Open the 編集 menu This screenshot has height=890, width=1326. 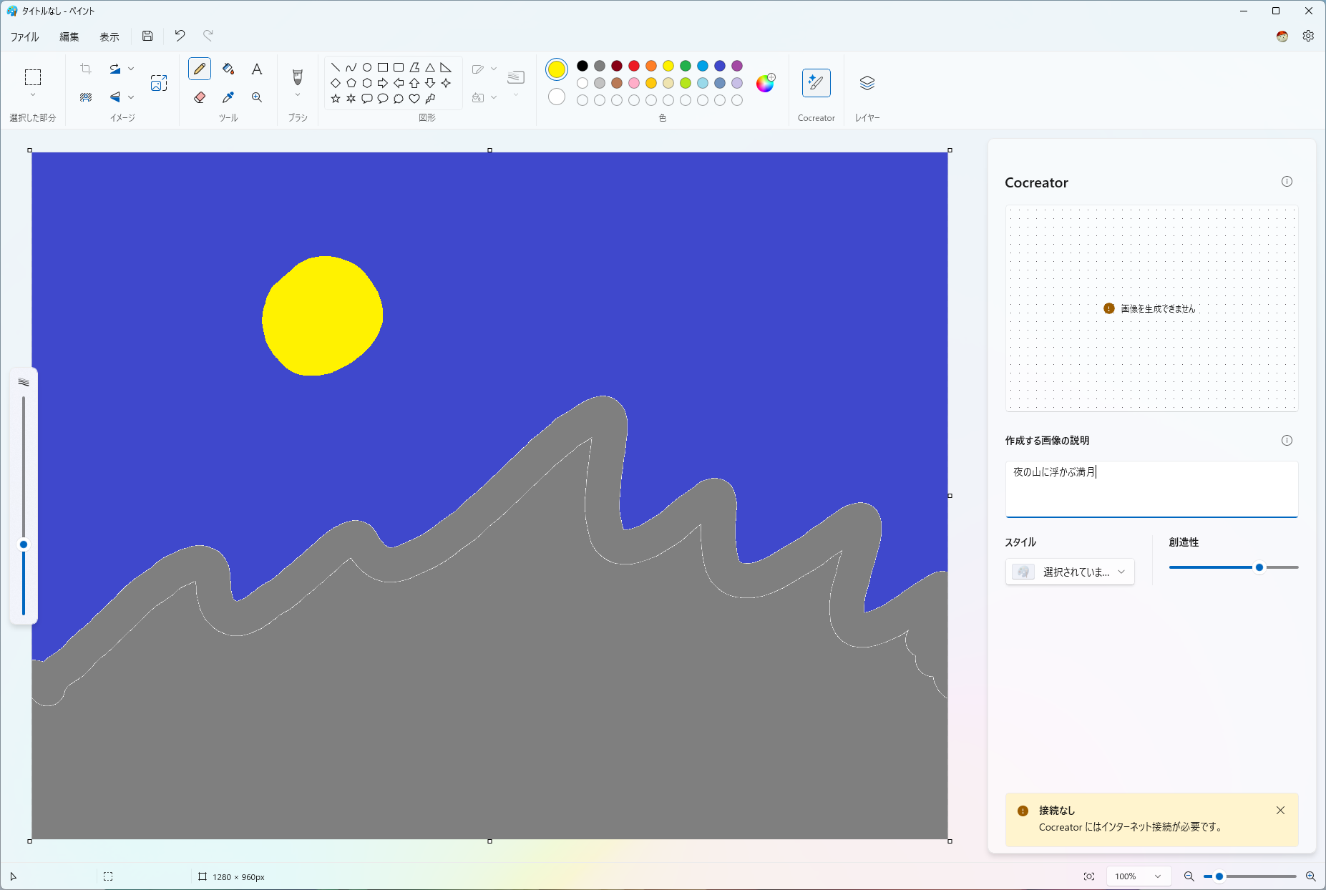[69, 36]
